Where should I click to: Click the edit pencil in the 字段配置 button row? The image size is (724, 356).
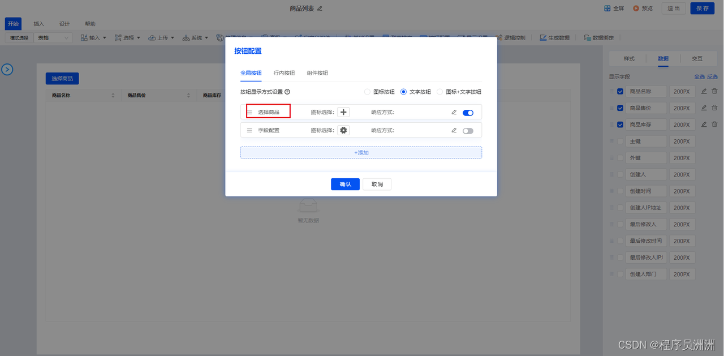click(x=454, y=130)
